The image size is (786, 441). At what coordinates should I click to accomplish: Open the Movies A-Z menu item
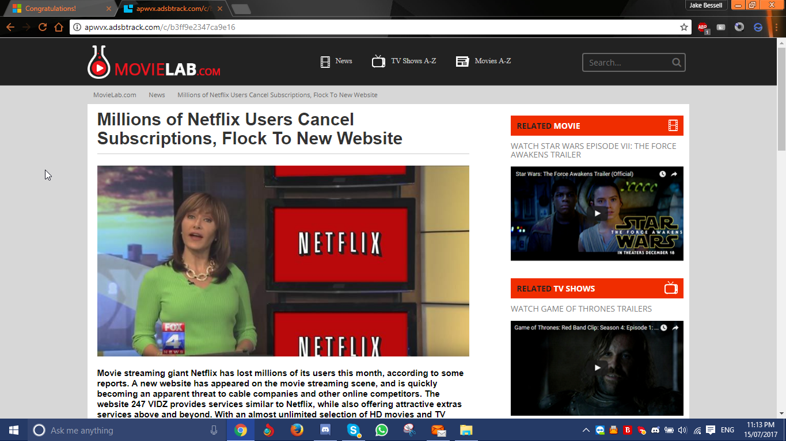483,61
